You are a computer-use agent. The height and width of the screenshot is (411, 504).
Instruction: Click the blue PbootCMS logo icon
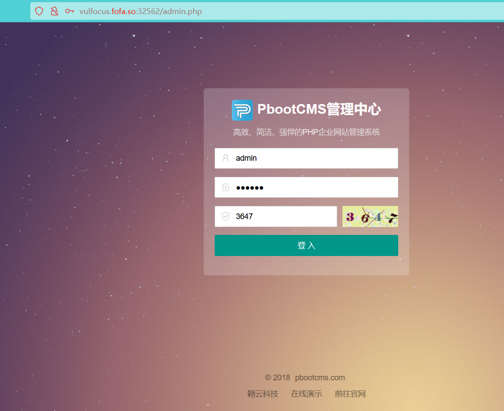click(242, 110)
